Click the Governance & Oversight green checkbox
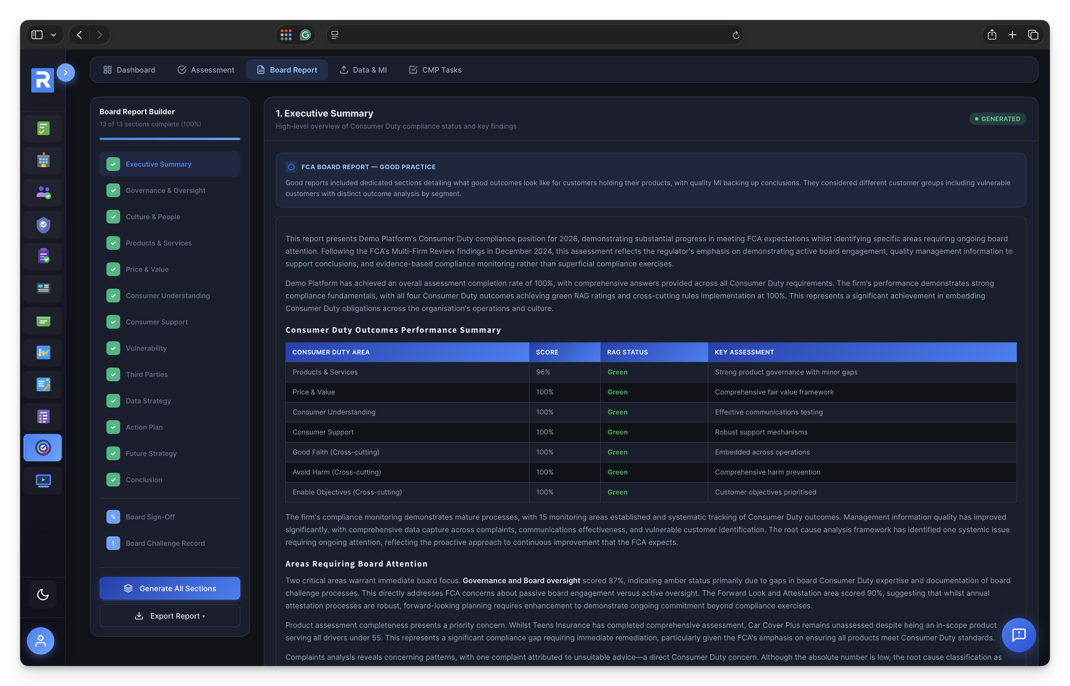This screenshot has height=686, width=1070. tap(113, 190)
